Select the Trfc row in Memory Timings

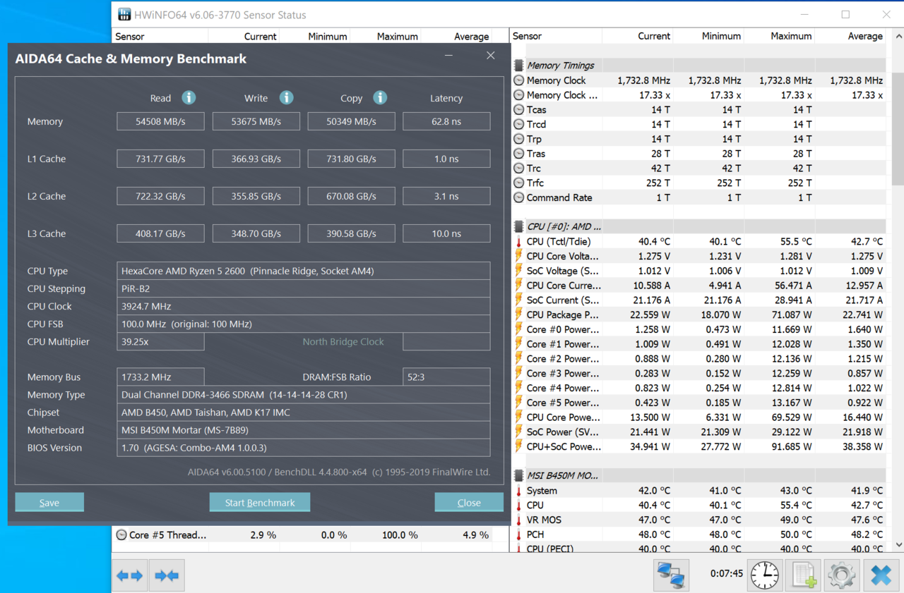click(698, 183)
